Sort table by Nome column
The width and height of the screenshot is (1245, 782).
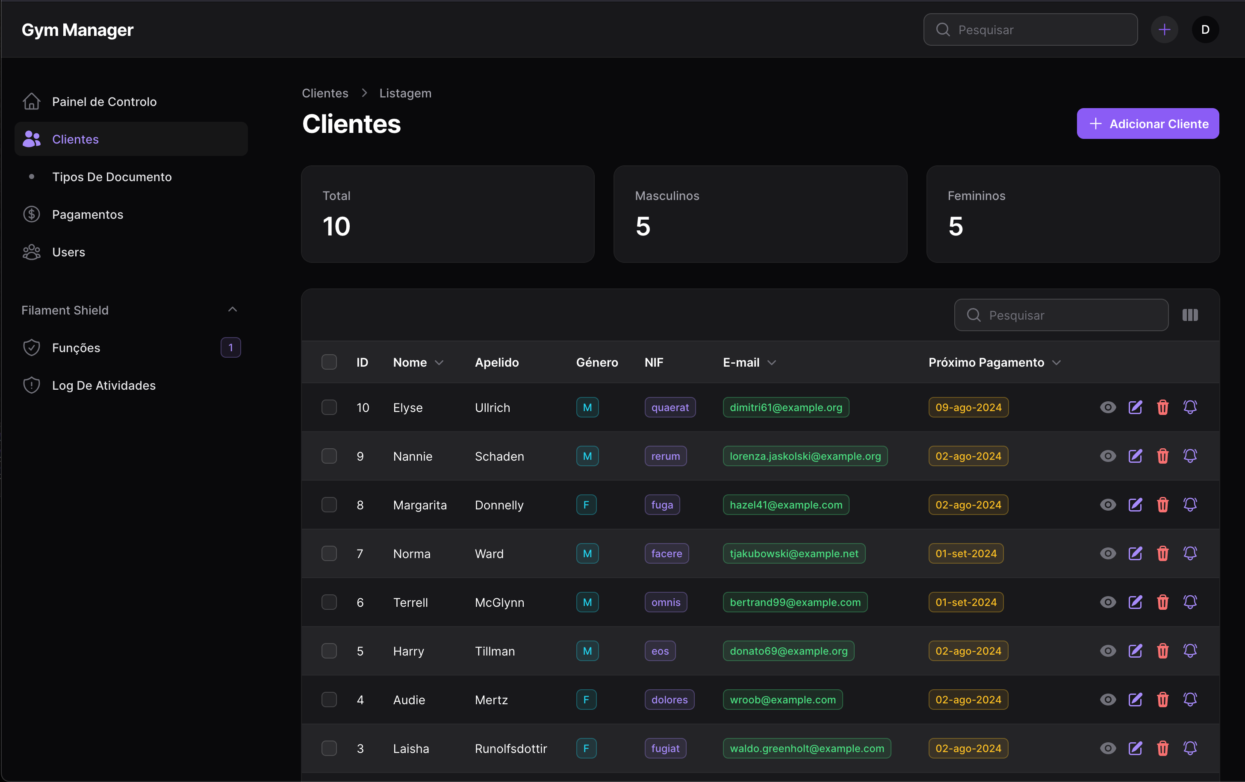pyautogui.click(x=418, y=362)
